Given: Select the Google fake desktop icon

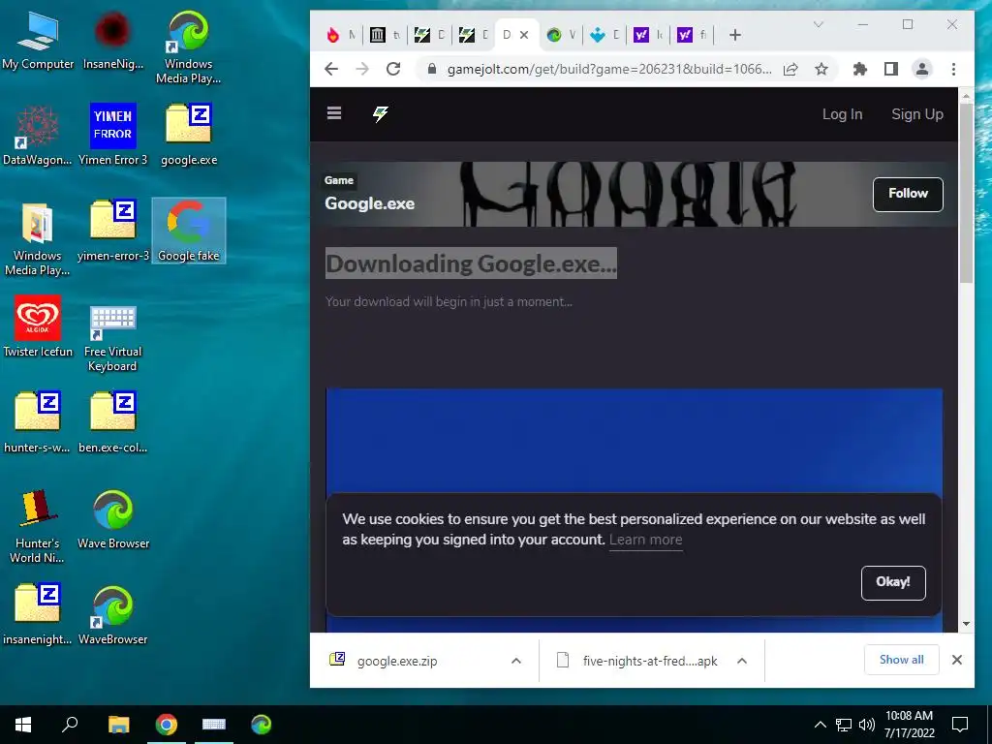Looking at the screenshot, I should coord(189,231).
